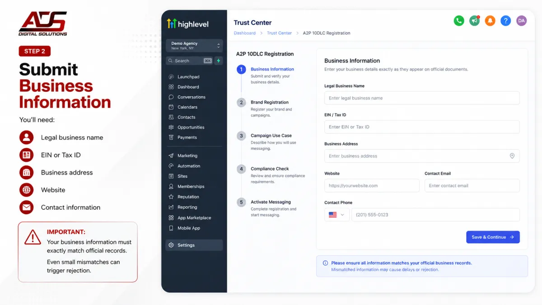
Task: Click the A2P 10DLC Registration breadcrumb
Action: (327, 33)
